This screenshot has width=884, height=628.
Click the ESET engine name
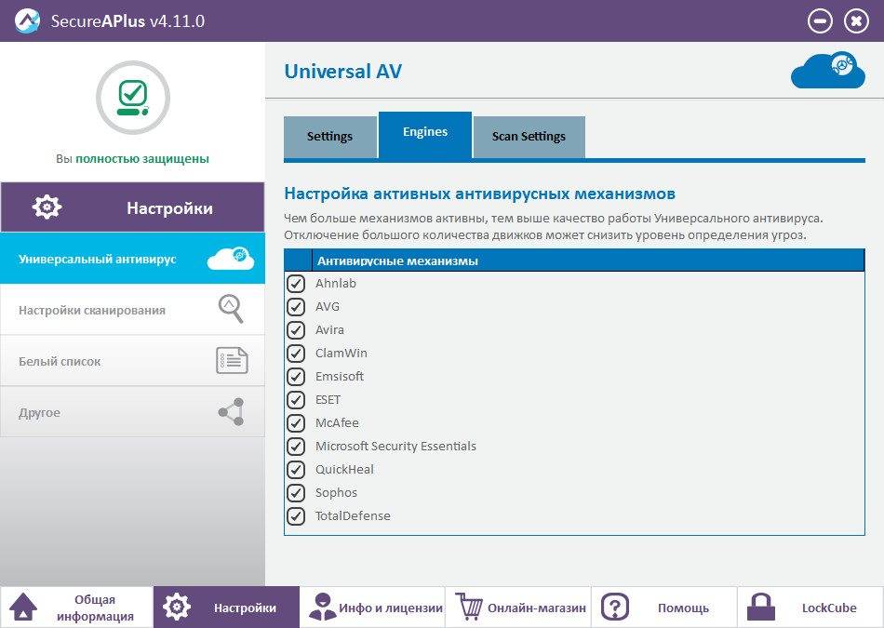[328, 399]
